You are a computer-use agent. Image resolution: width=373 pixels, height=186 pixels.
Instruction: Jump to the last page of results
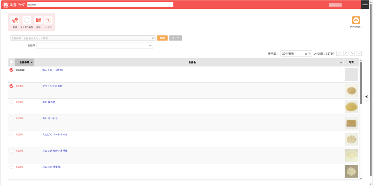click(359, 53)
